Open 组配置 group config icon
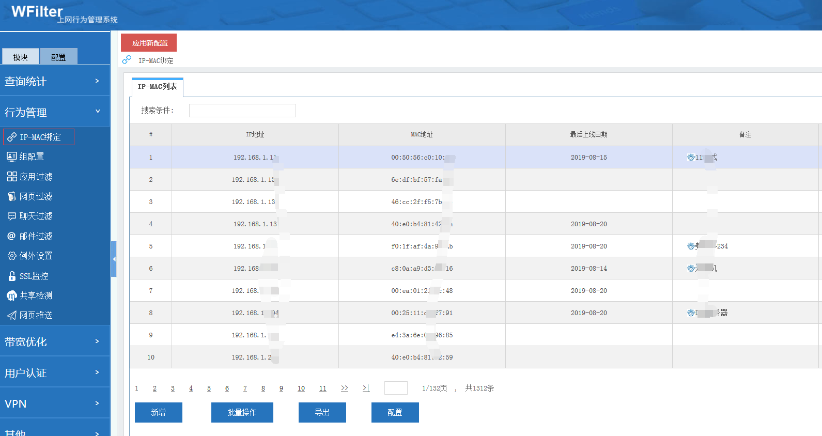Viewport: 822px width, 436px height. coord(12,157)
